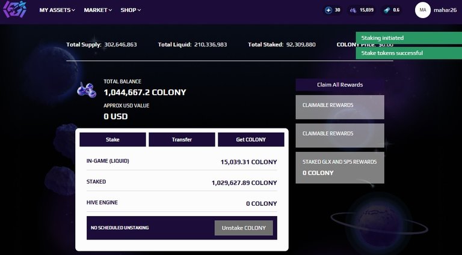Click the first Claimable Rewards card
The height and width of the screenshot is (255, 462).
340,107
